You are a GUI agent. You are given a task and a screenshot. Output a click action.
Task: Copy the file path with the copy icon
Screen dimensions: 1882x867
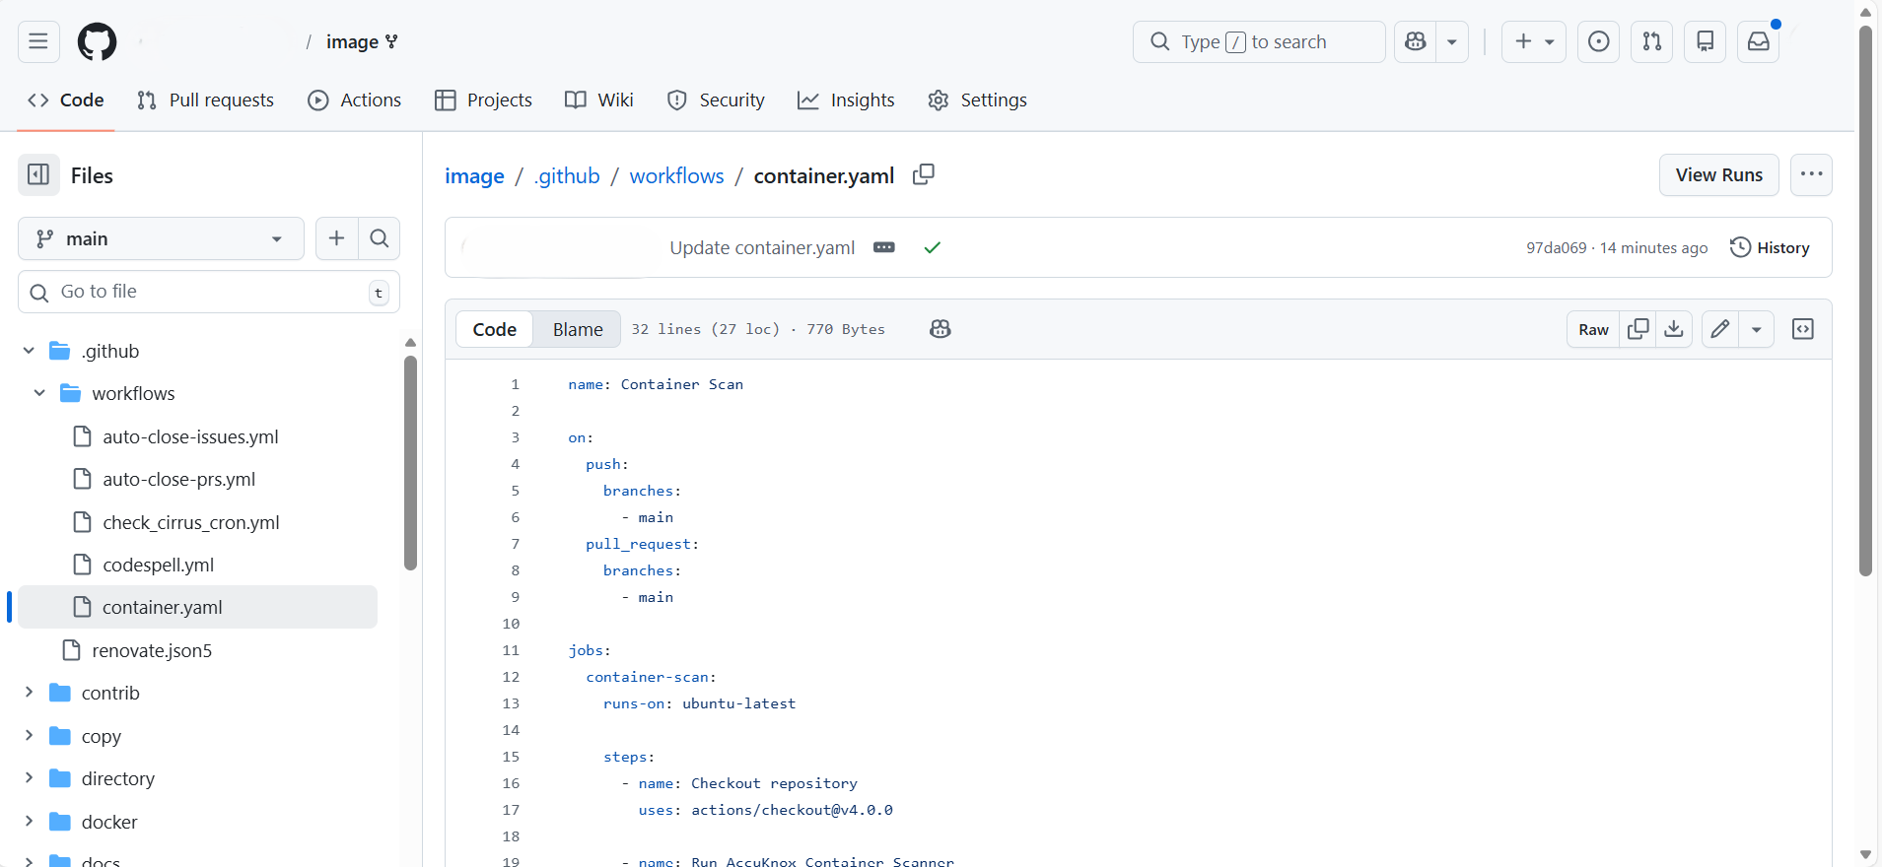(923, 174)
